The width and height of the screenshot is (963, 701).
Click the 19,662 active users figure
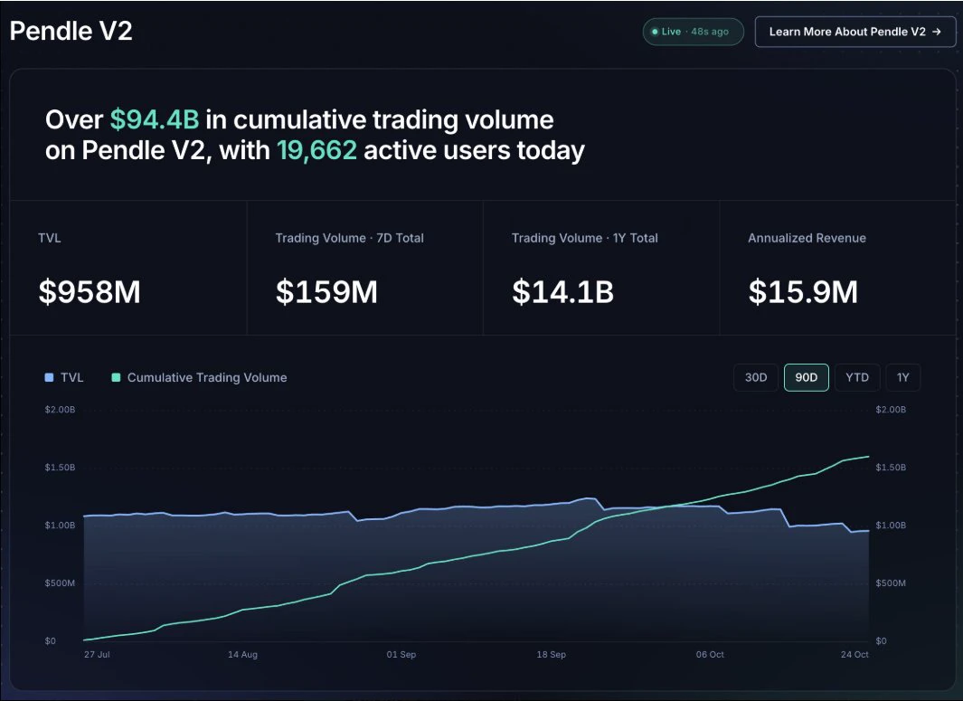pyautogui.click(x=316, y=150)
